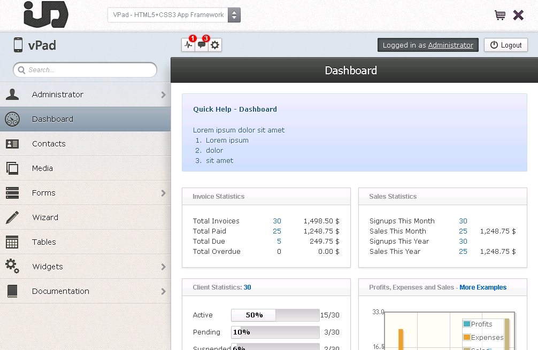Click the Wizard pencil icon
The height and width of the screenshot is (350, 538).
pyautogui.click(x=12, y=217)
